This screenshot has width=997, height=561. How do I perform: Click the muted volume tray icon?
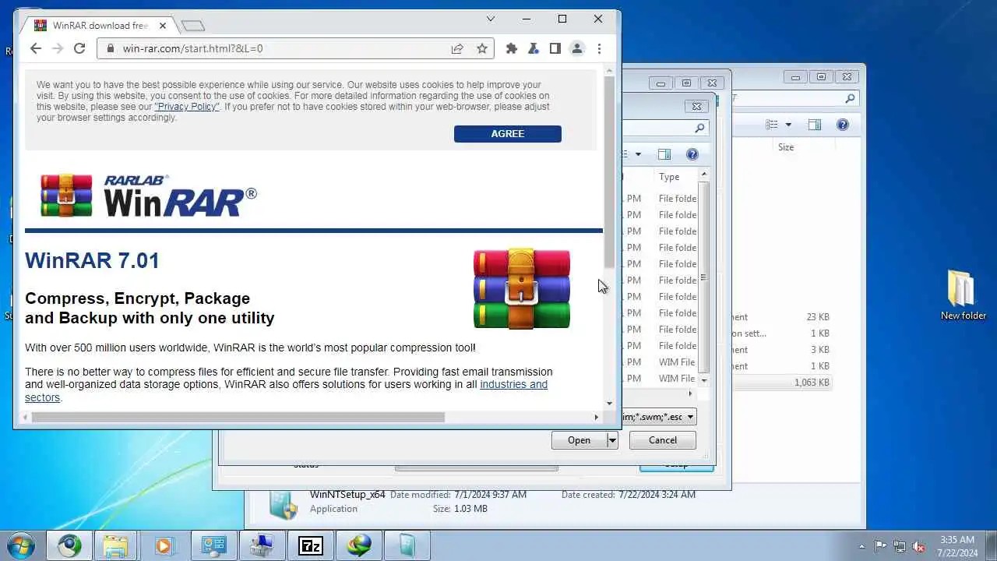coord(919,546)
